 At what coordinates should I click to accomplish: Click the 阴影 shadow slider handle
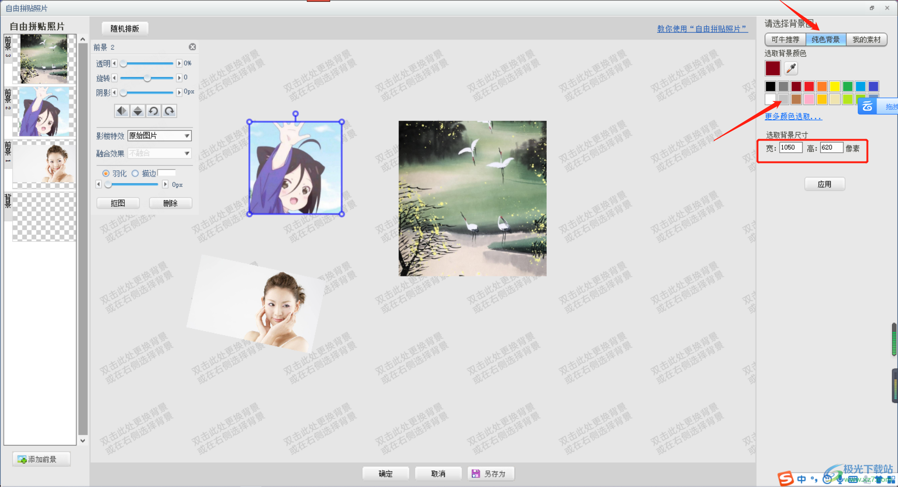coord(123,92)
